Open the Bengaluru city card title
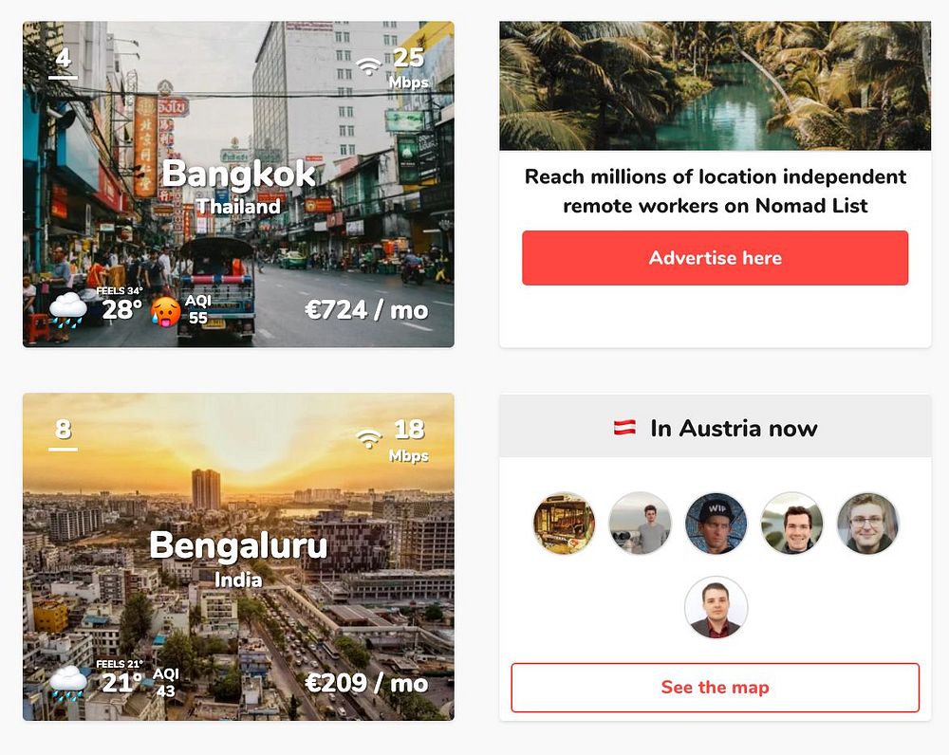 238,545
